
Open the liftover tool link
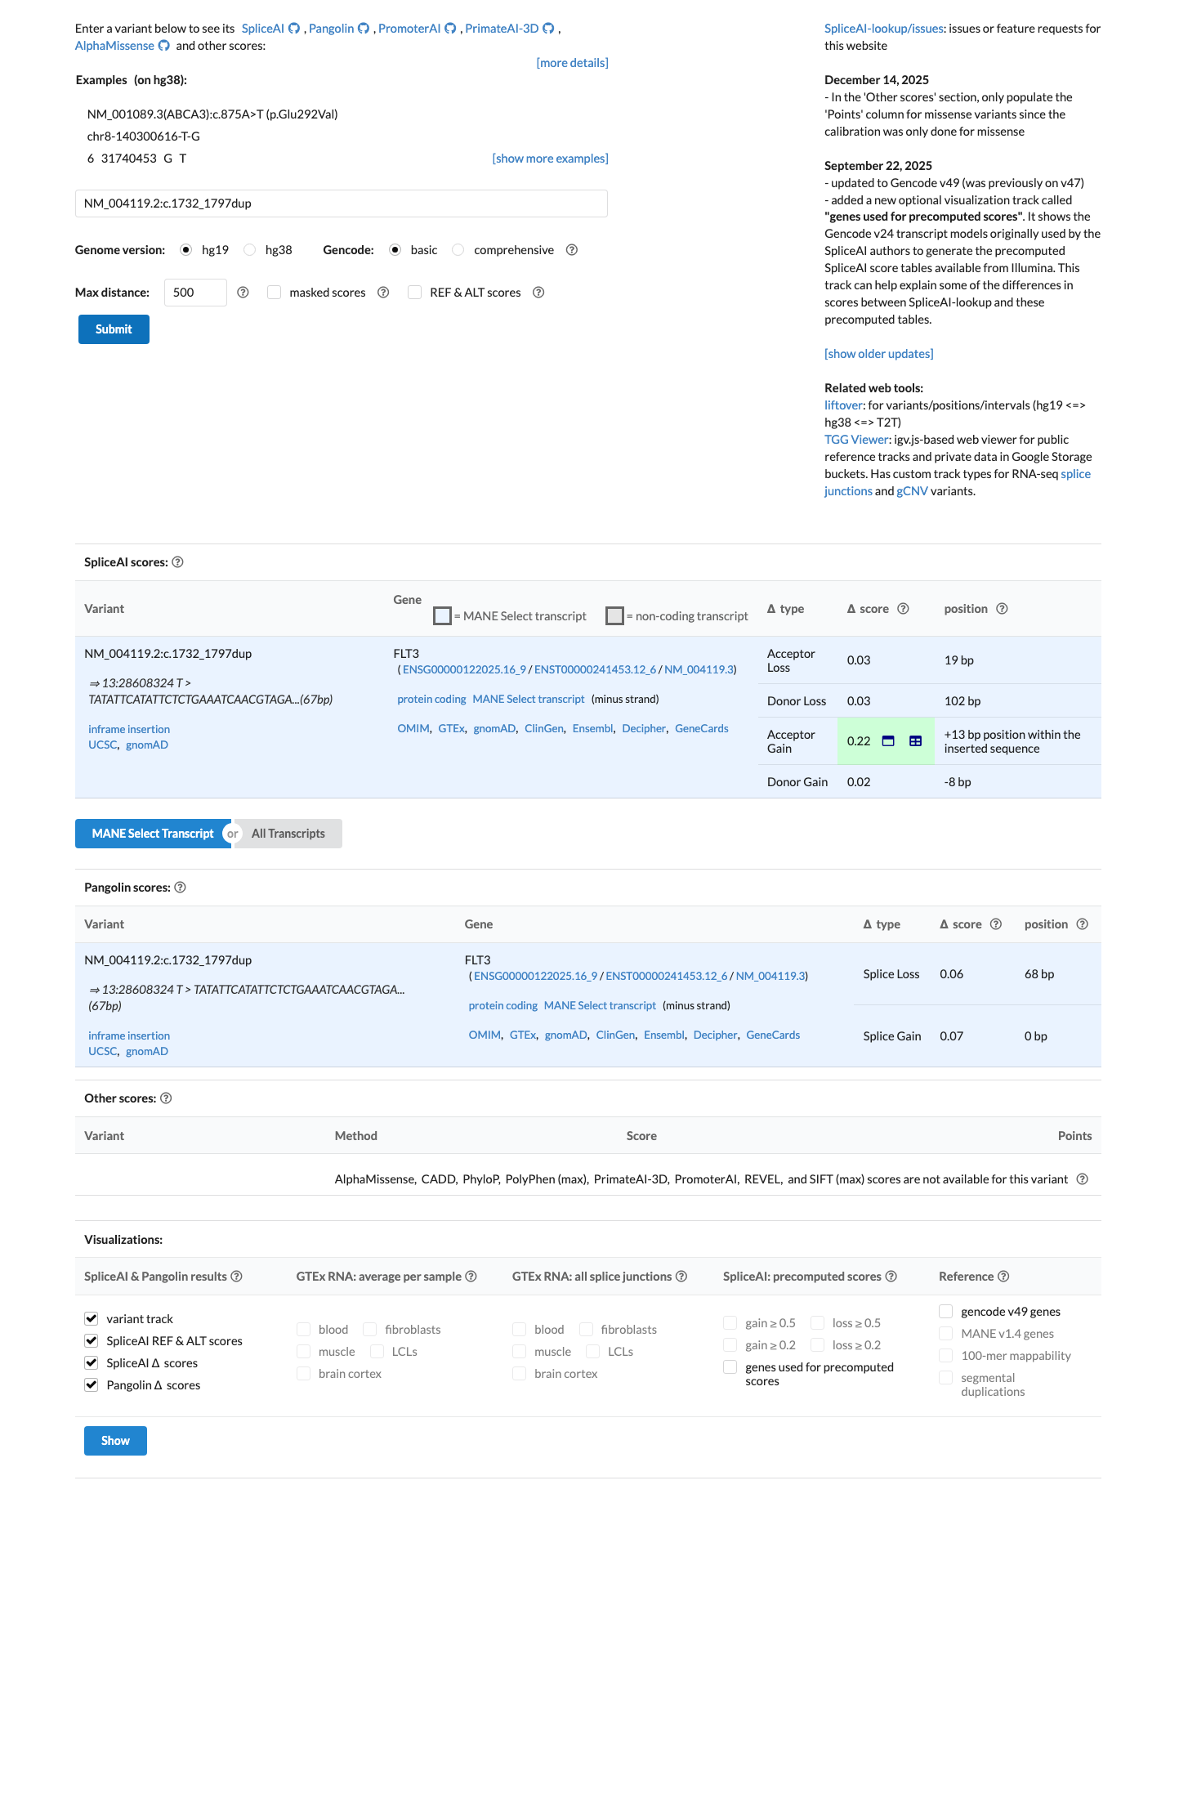[x=843, y=405]
